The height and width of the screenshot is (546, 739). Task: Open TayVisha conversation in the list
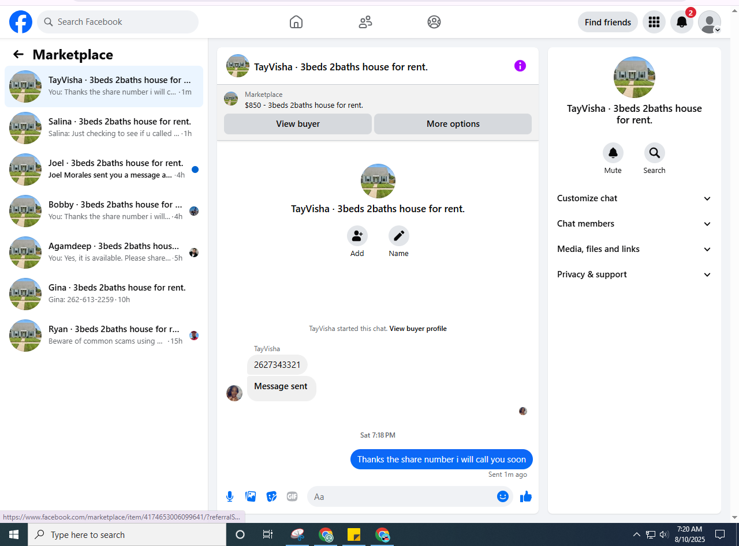pos(104,86)
